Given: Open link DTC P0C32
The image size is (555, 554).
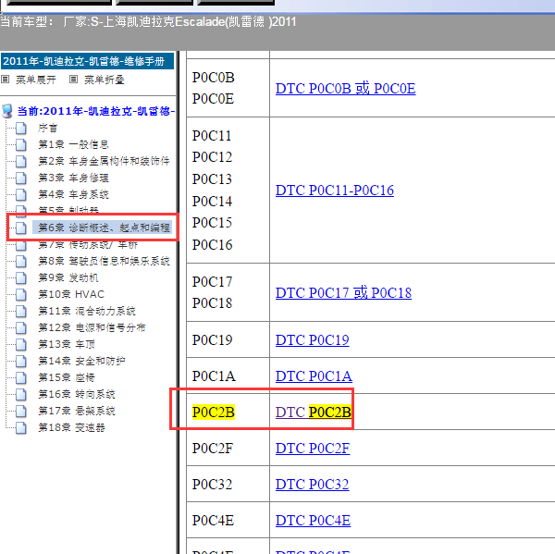Looking at the screenshot, I should (312, 485).
